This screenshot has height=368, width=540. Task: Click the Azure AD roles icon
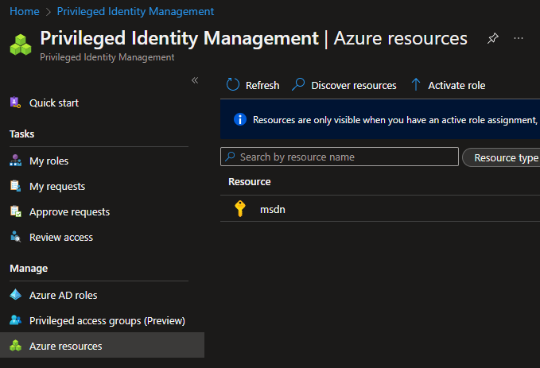[x=15, y=295]
